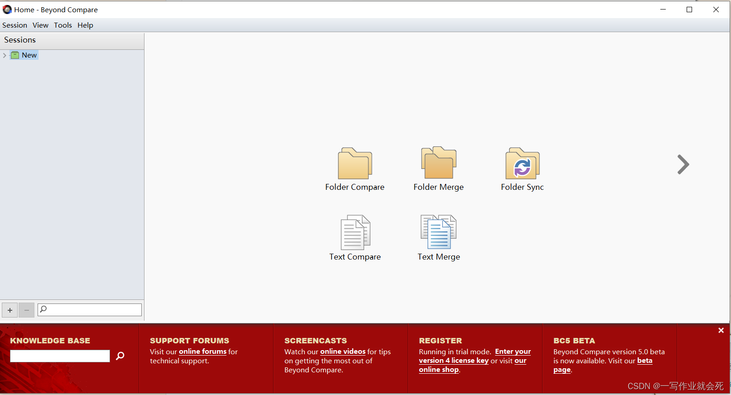Viewport: 731px width, 395px height.
Task: Launch the Folder Merge session icon
Action: 438,163
